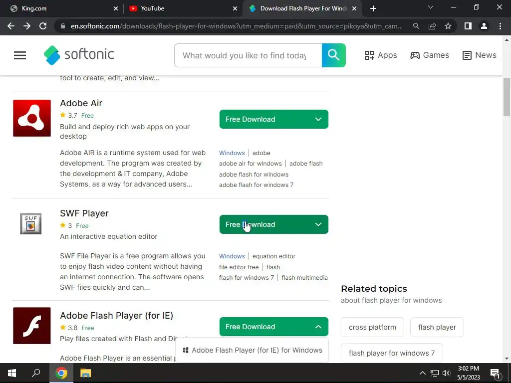Viewport: 511px width, 383px height.
Task: Click the Windows tag under SWF Player
Action: click(x=232, y=256)
